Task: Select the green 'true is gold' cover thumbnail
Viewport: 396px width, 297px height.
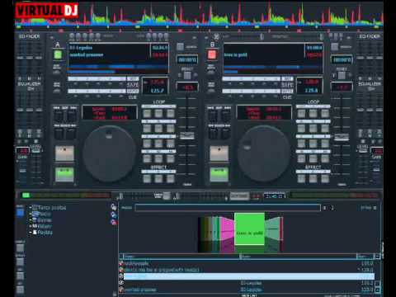Action: click(x=249, y=229)
